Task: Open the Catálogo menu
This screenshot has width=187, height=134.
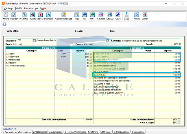Action: (x=8, y=8)
